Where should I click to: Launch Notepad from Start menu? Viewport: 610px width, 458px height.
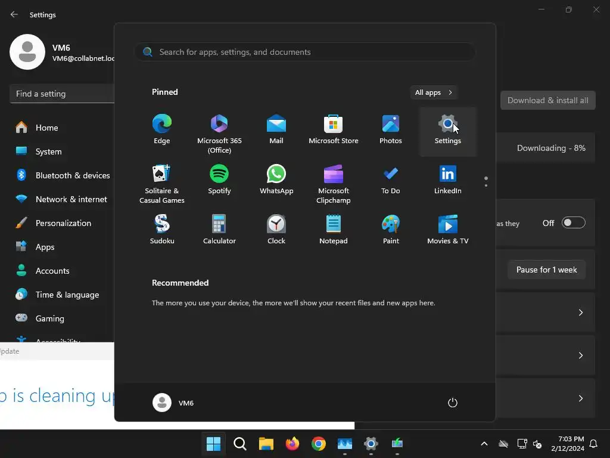click(334, 230)
